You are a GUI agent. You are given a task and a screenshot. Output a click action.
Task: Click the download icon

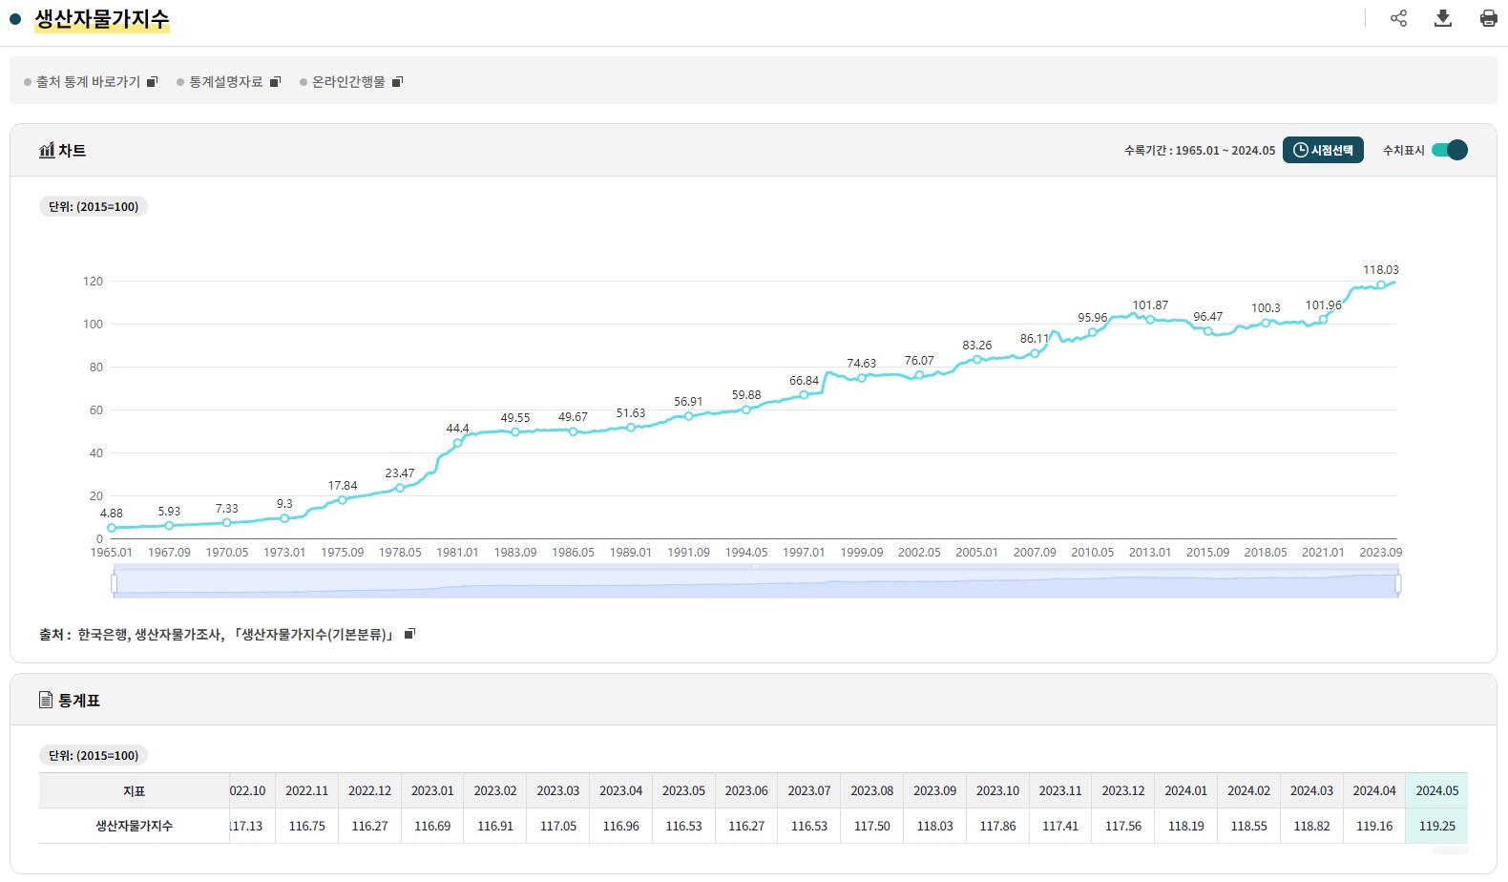coord(1443,18)
